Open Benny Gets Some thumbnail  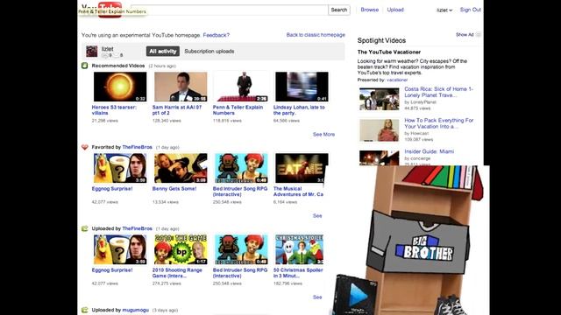point(181,168)
